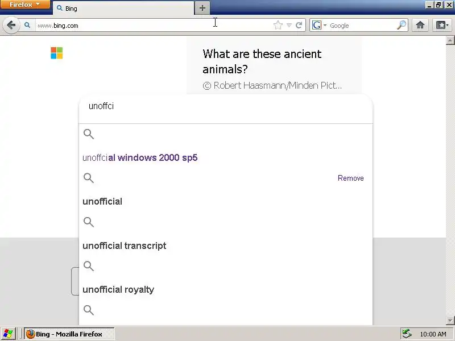Run search with the magnifier in Google box
Viewport: 455px width, 341px height.
click(402, 26)
